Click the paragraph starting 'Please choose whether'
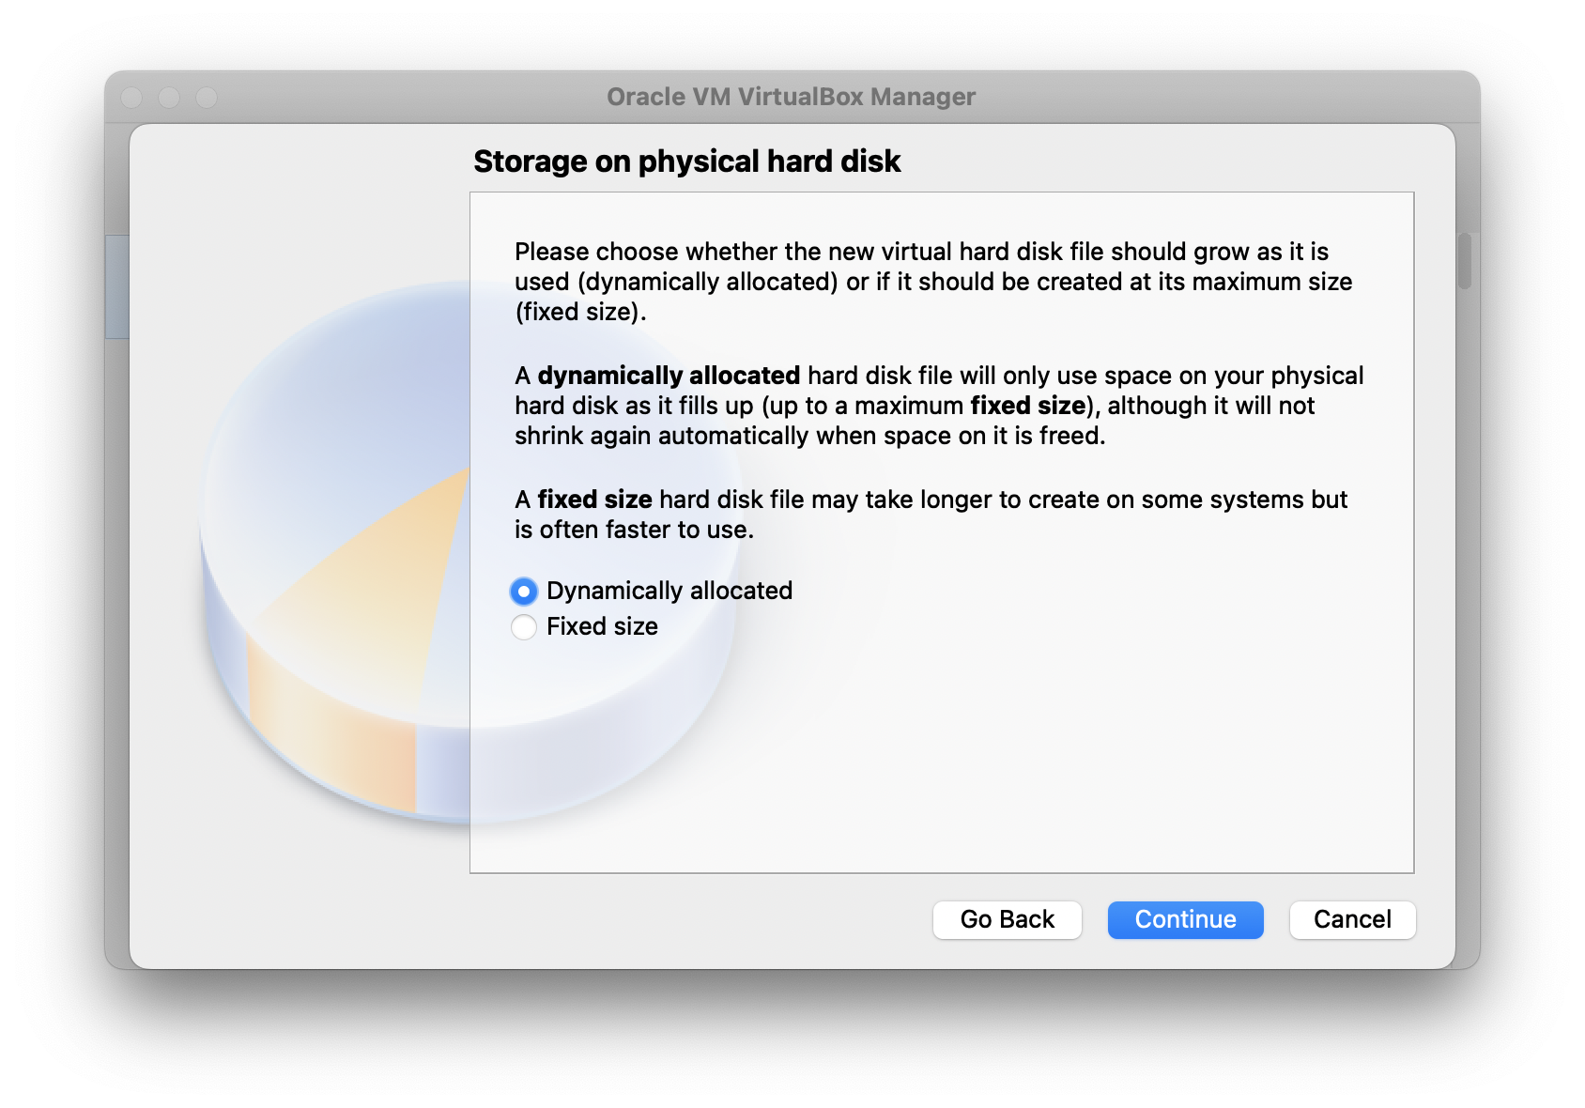Viewport: 1585px width, 1108px height. [x=933, y=282]
